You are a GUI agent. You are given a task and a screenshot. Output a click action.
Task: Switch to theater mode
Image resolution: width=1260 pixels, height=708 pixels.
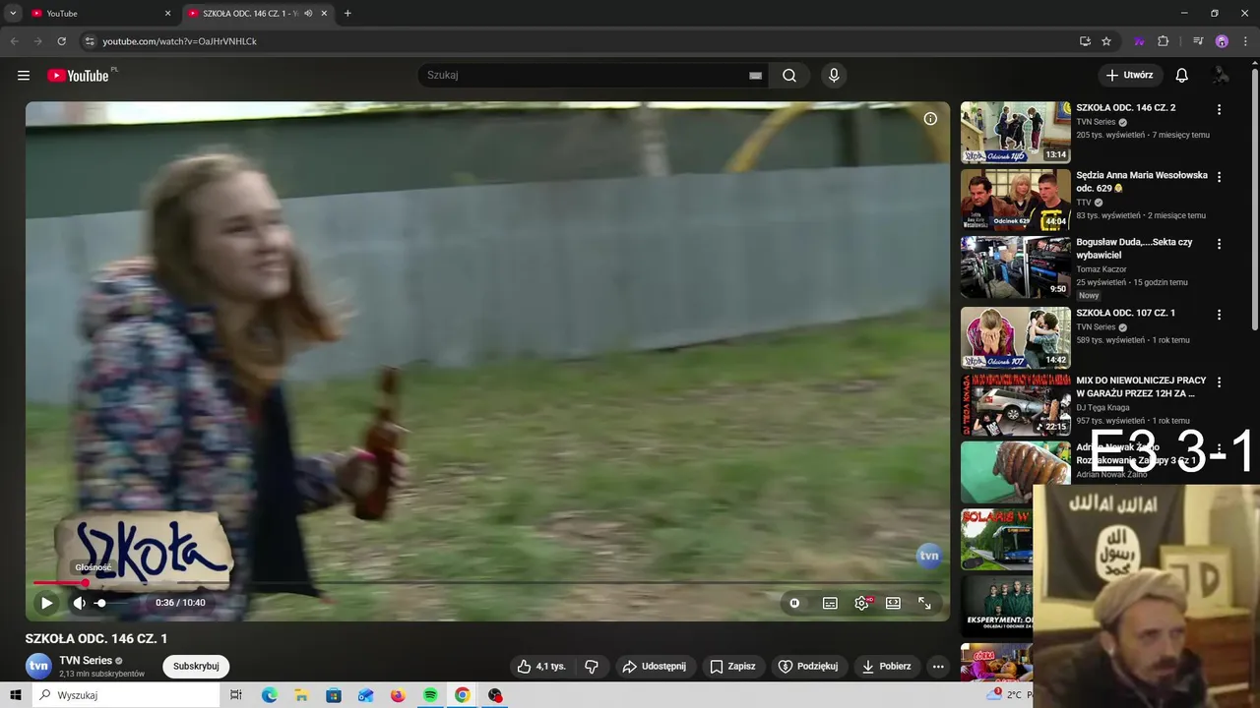[893, 603]
